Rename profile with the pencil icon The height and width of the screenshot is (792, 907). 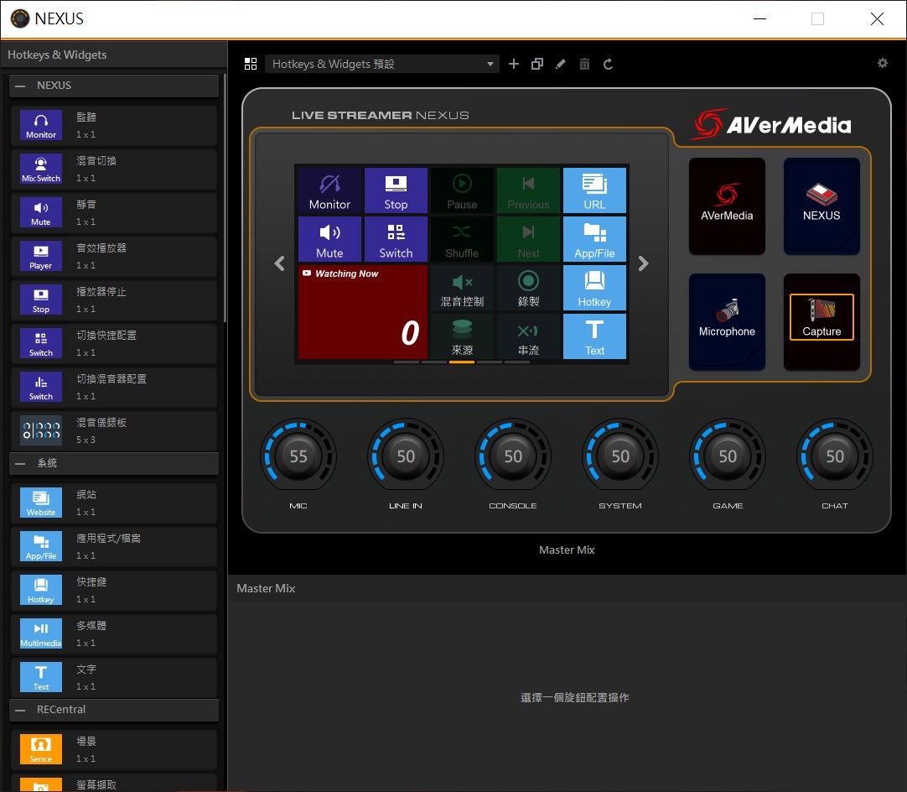coord(561,64)
